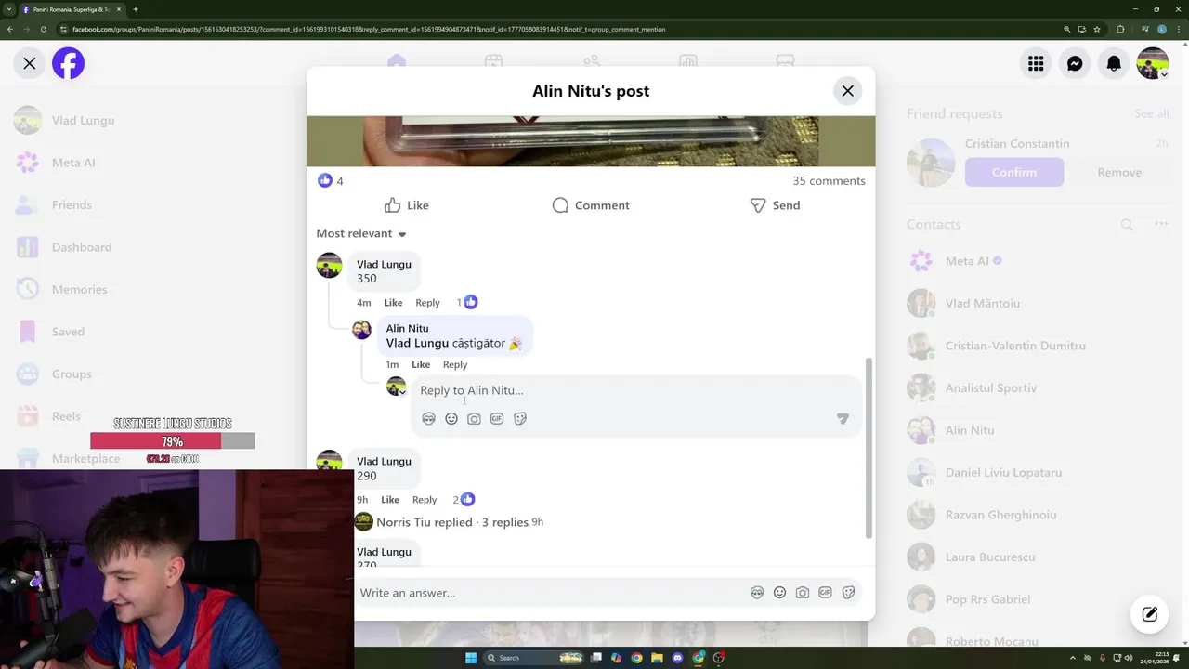
Task: Open emoji picker in Write an answer box
Action: (x=779, y=593)
